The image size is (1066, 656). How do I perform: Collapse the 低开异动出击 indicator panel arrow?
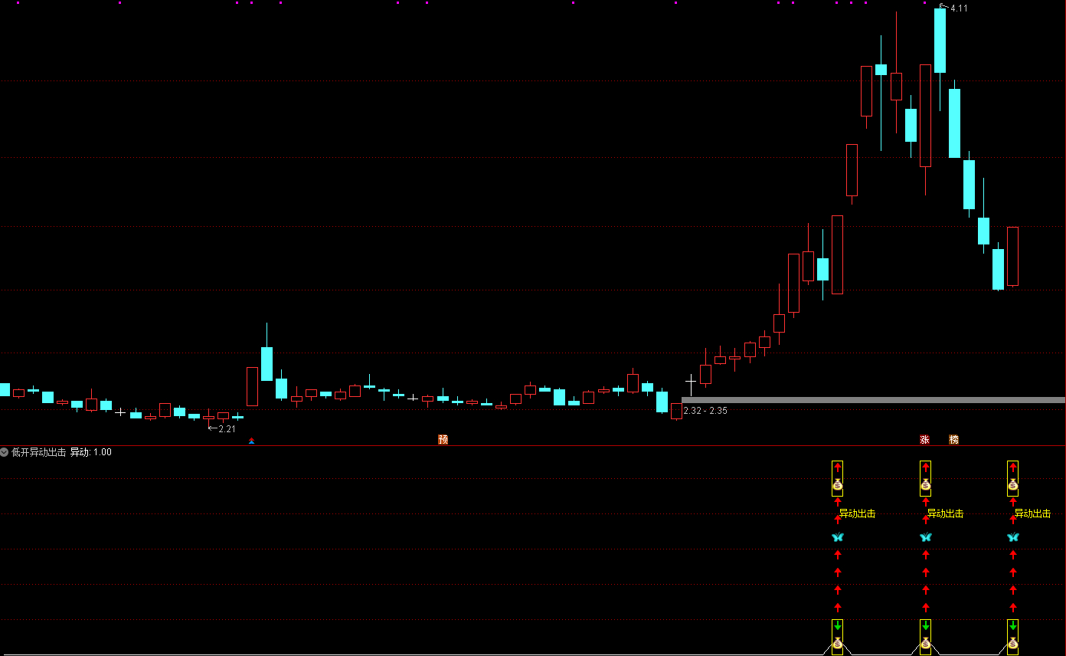pyautogui.click(x=5, y=452)
